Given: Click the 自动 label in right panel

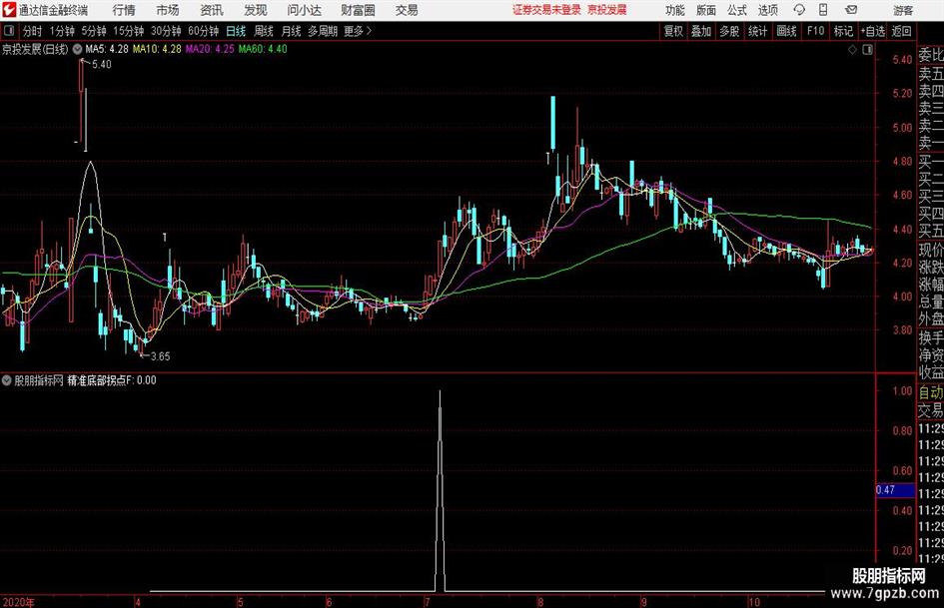Looking at the screenshot, I should (x=931, y=392).
